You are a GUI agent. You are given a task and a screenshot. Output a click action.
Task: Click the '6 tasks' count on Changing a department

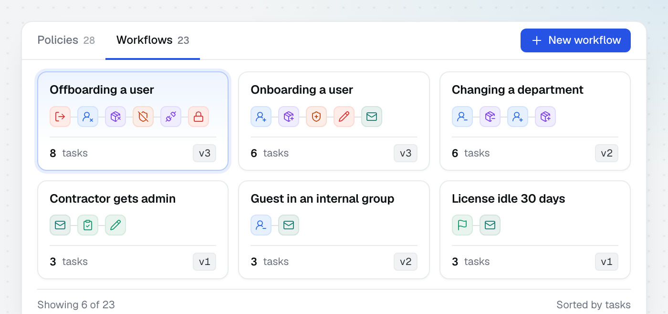click(x=471, y=153)
